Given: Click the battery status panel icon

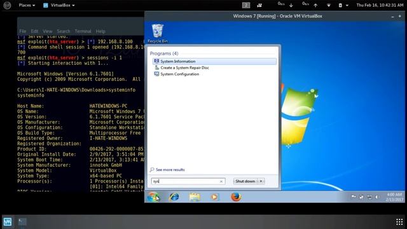Looking at the screenshot, I should (340, 5).
